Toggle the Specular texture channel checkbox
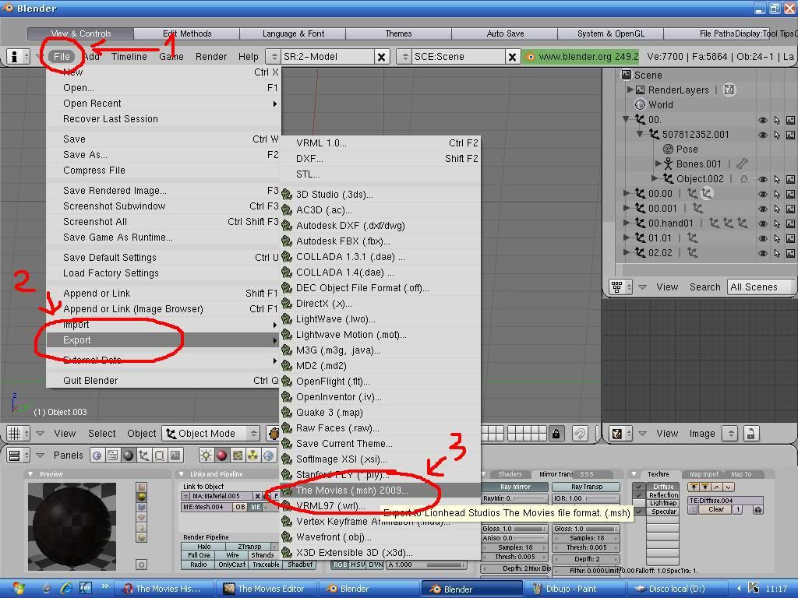 (x=639, y=512)
